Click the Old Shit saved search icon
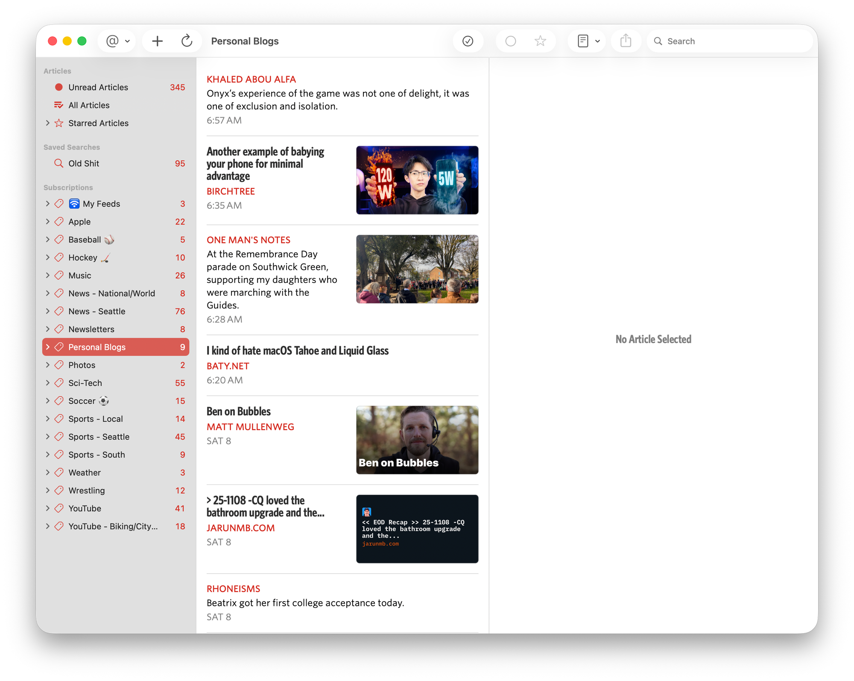 tap(58, 163)
